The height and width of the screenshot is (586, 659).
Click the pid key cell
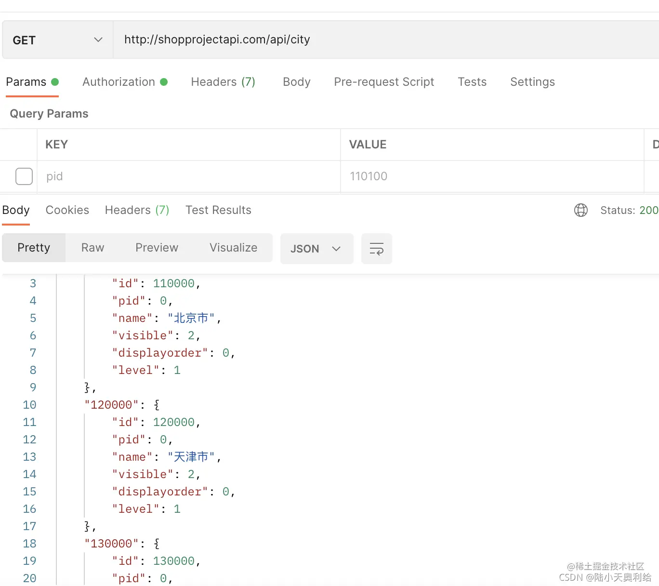click(189, 176)
